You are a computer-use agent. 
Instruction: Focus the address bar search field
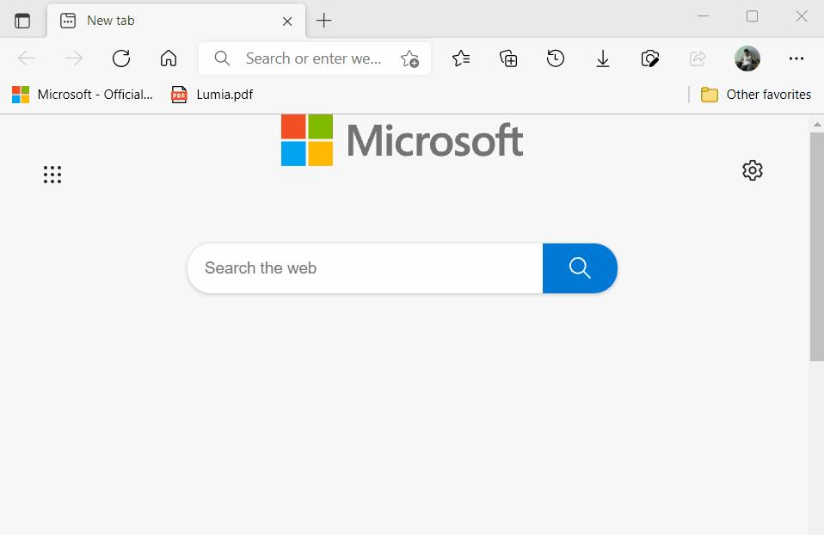tap(313, 58)
